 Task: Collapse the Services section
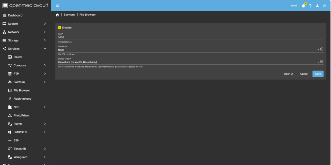tap(45, 49)
